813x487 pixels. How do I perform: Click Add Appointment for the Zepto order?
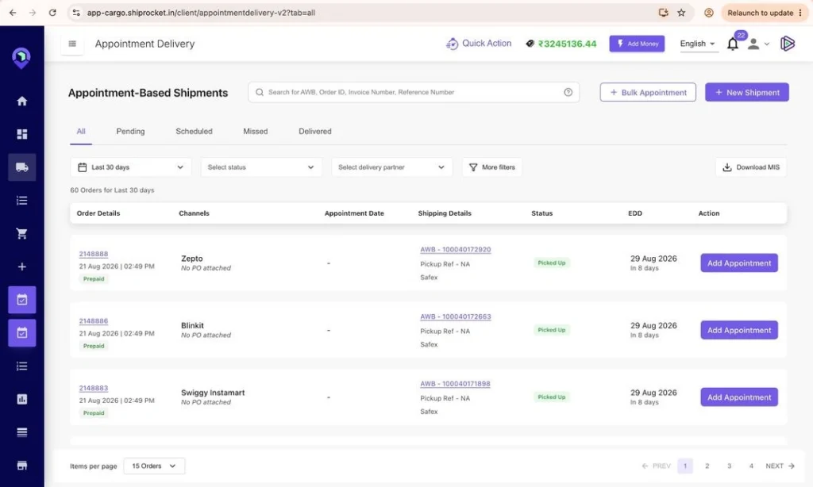coord(739,263)
